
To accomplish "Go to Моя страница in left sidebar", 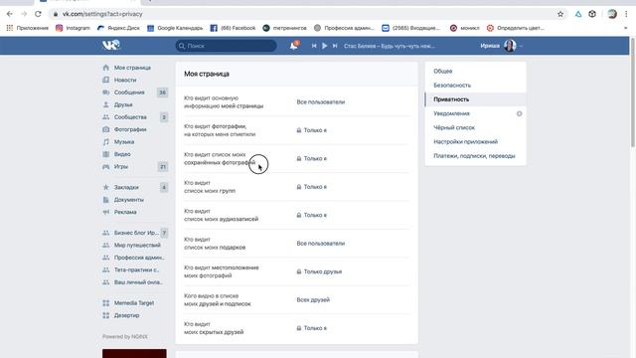I will 132,68.
